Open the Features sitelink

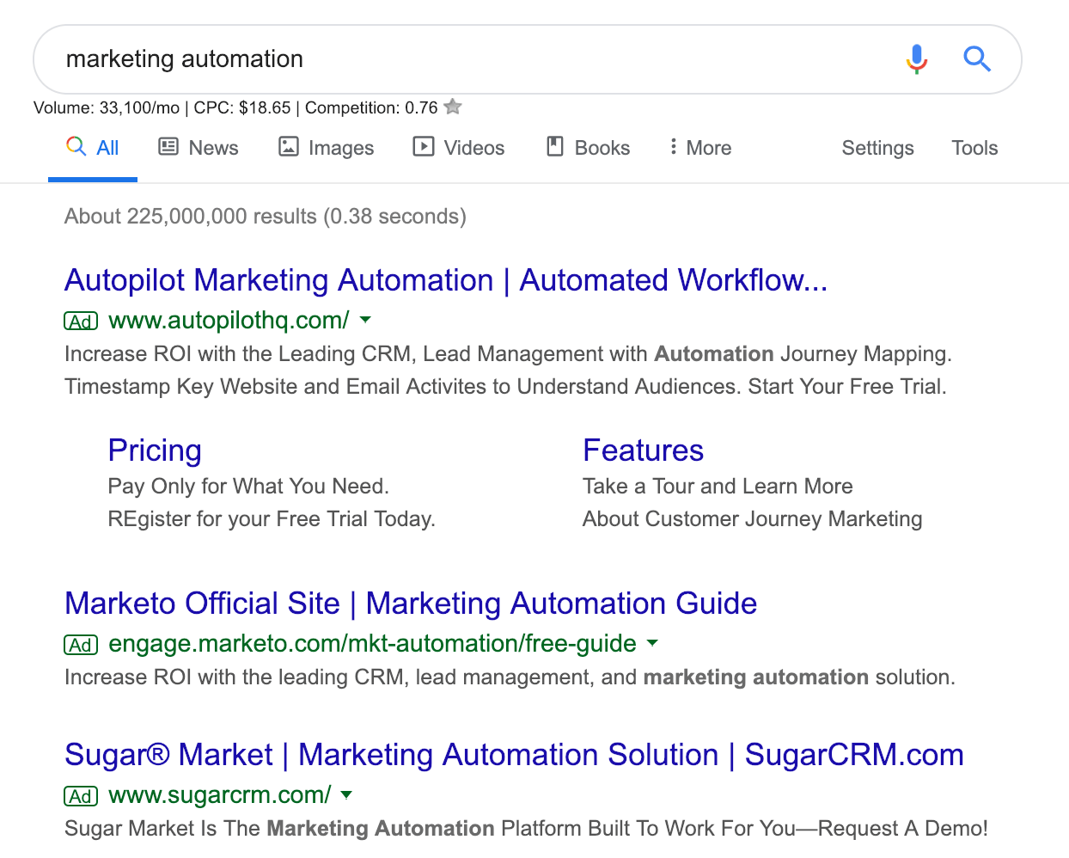[643, 450]
